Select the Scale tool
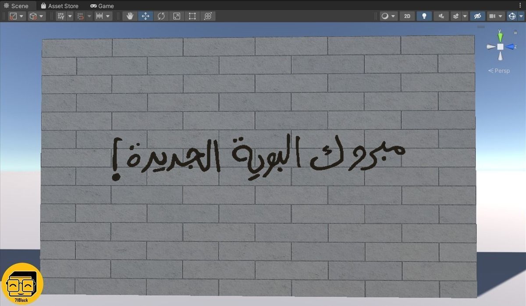This screenshot has height=306, width=526. [x=177, y=16]
